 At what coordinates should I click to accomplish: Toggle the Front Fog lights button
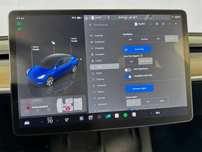click(137, 49)
